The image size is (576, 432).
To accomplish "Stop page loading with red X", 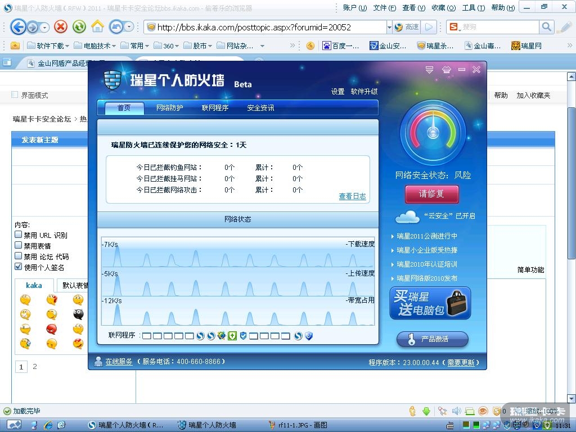I will (x=61, y=27).
